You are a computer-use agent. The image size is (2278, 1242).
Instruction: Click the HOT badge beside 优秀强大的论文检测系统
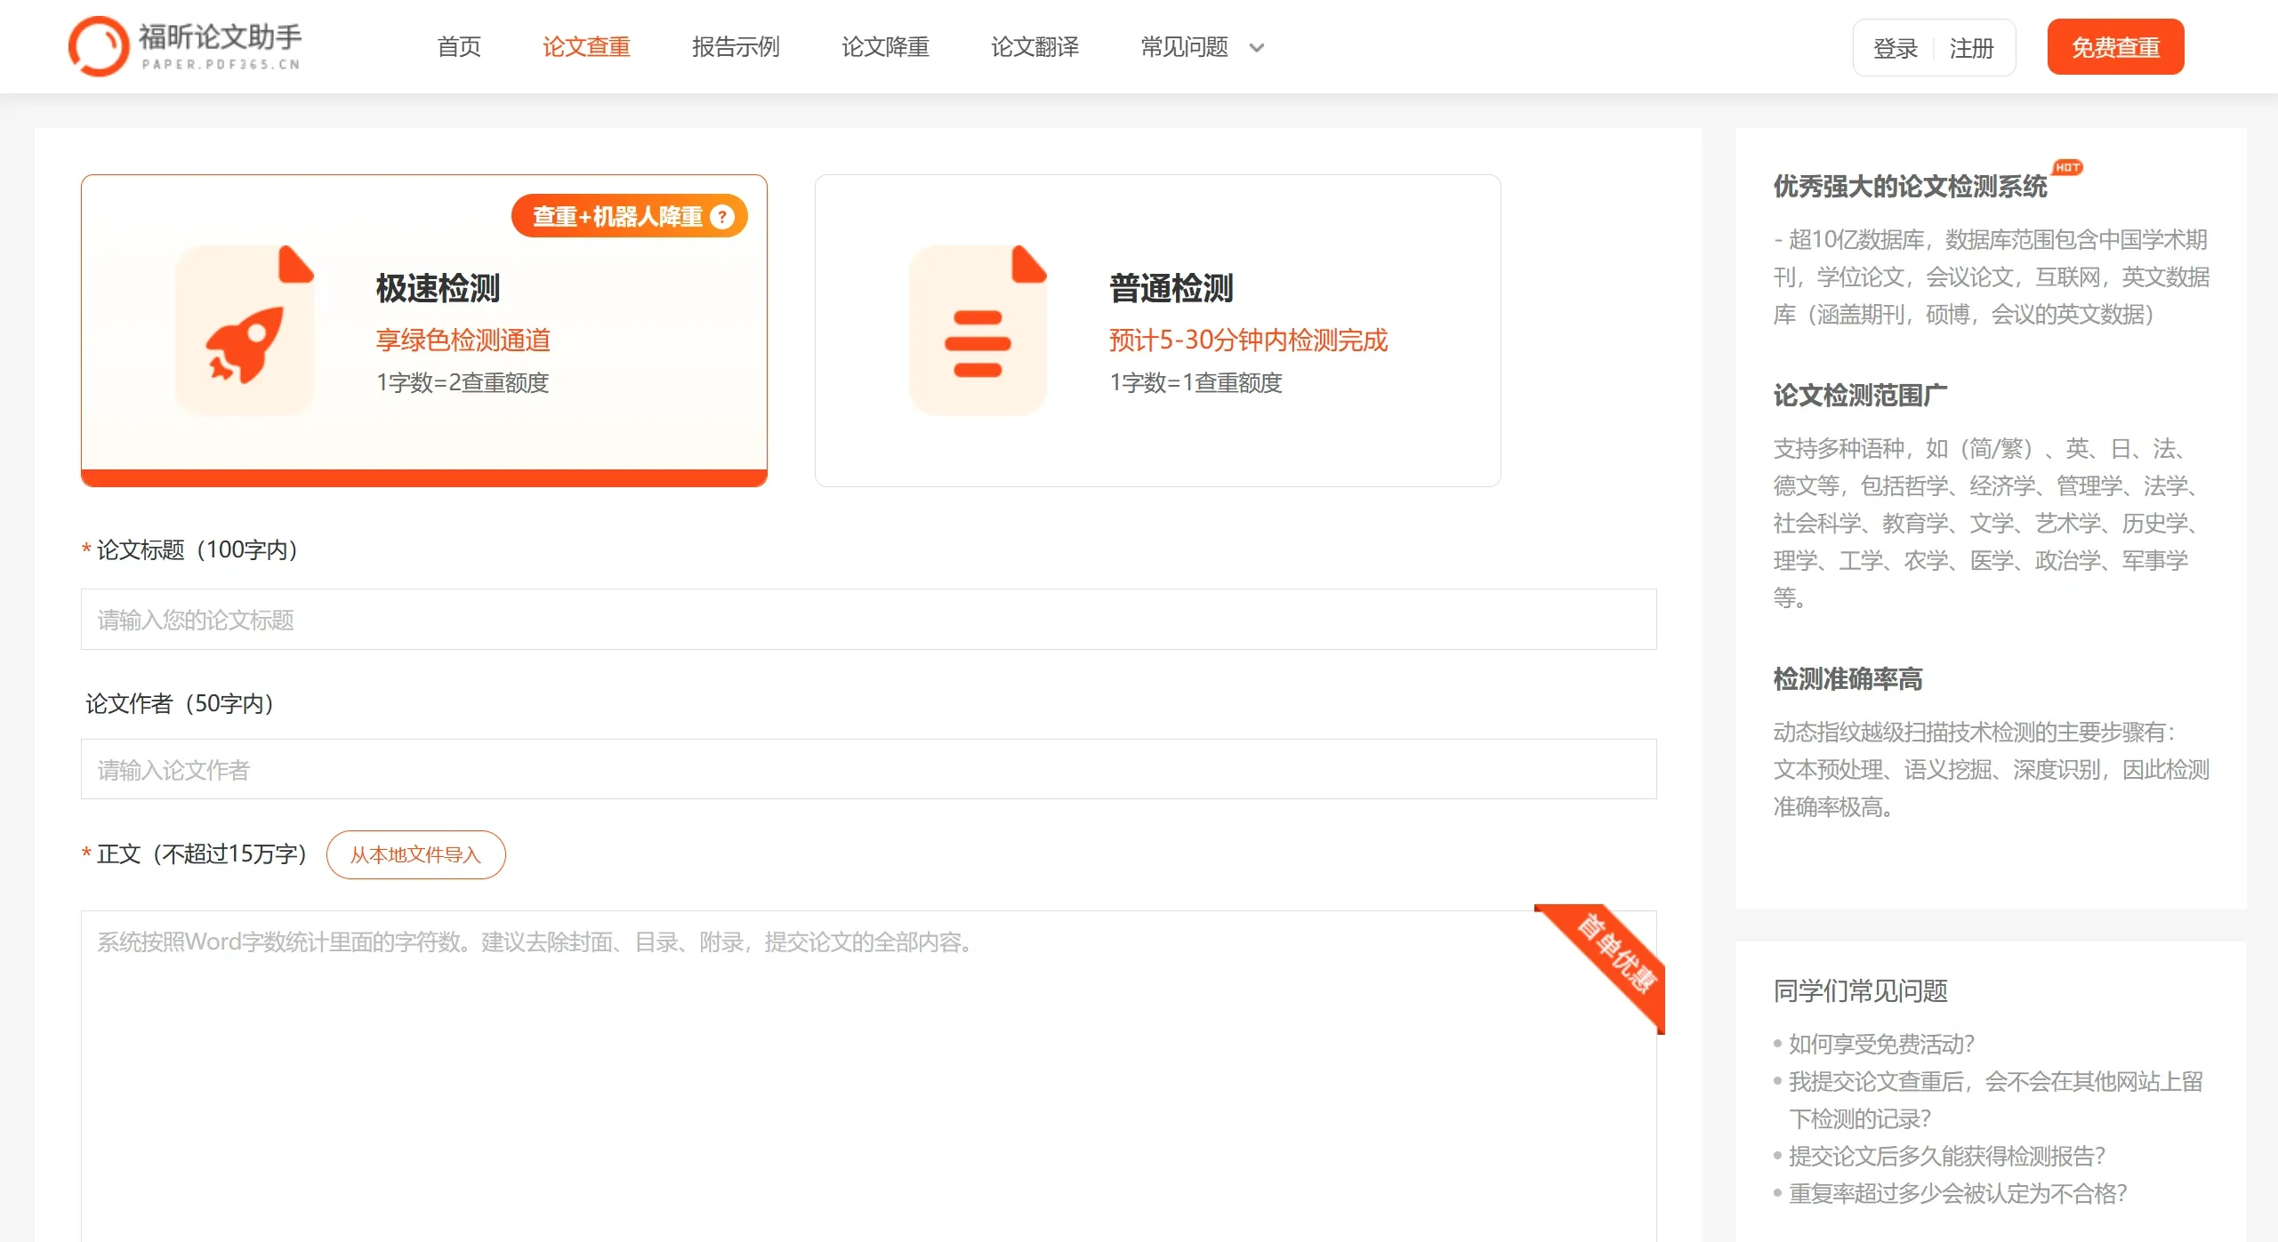point(2067,166)
